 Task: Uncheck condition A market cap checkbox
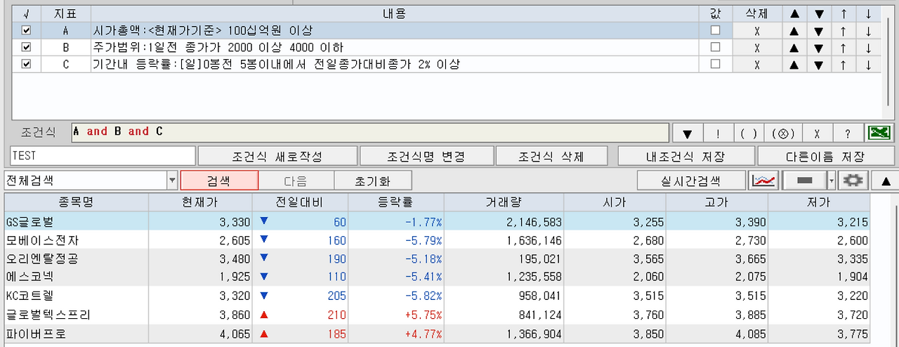[27, 31]
